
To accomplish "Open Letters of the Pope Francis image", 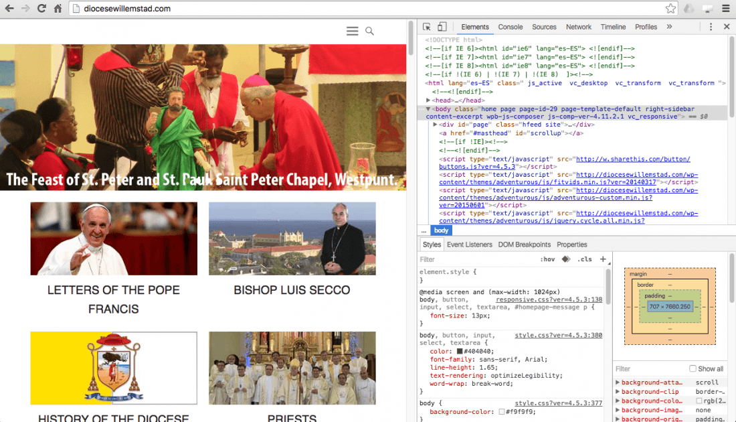I will pyautogui.click(x=114, y=238).
